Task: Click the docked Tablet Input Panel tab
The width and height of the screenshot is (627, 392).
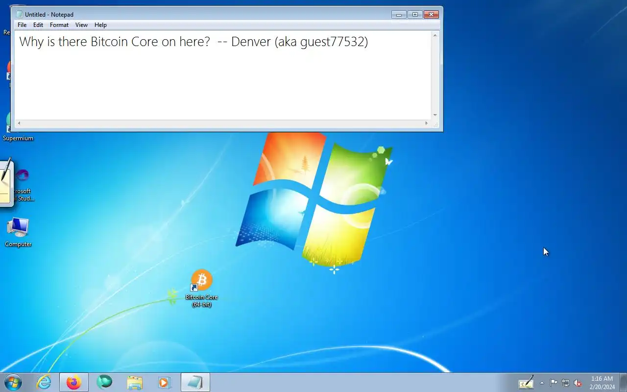Action: (5, 183)
